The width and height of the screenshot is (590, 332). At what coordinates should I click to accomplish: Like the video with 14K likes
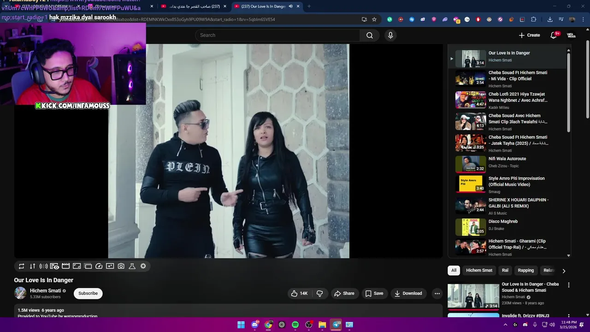coord(299,293)
